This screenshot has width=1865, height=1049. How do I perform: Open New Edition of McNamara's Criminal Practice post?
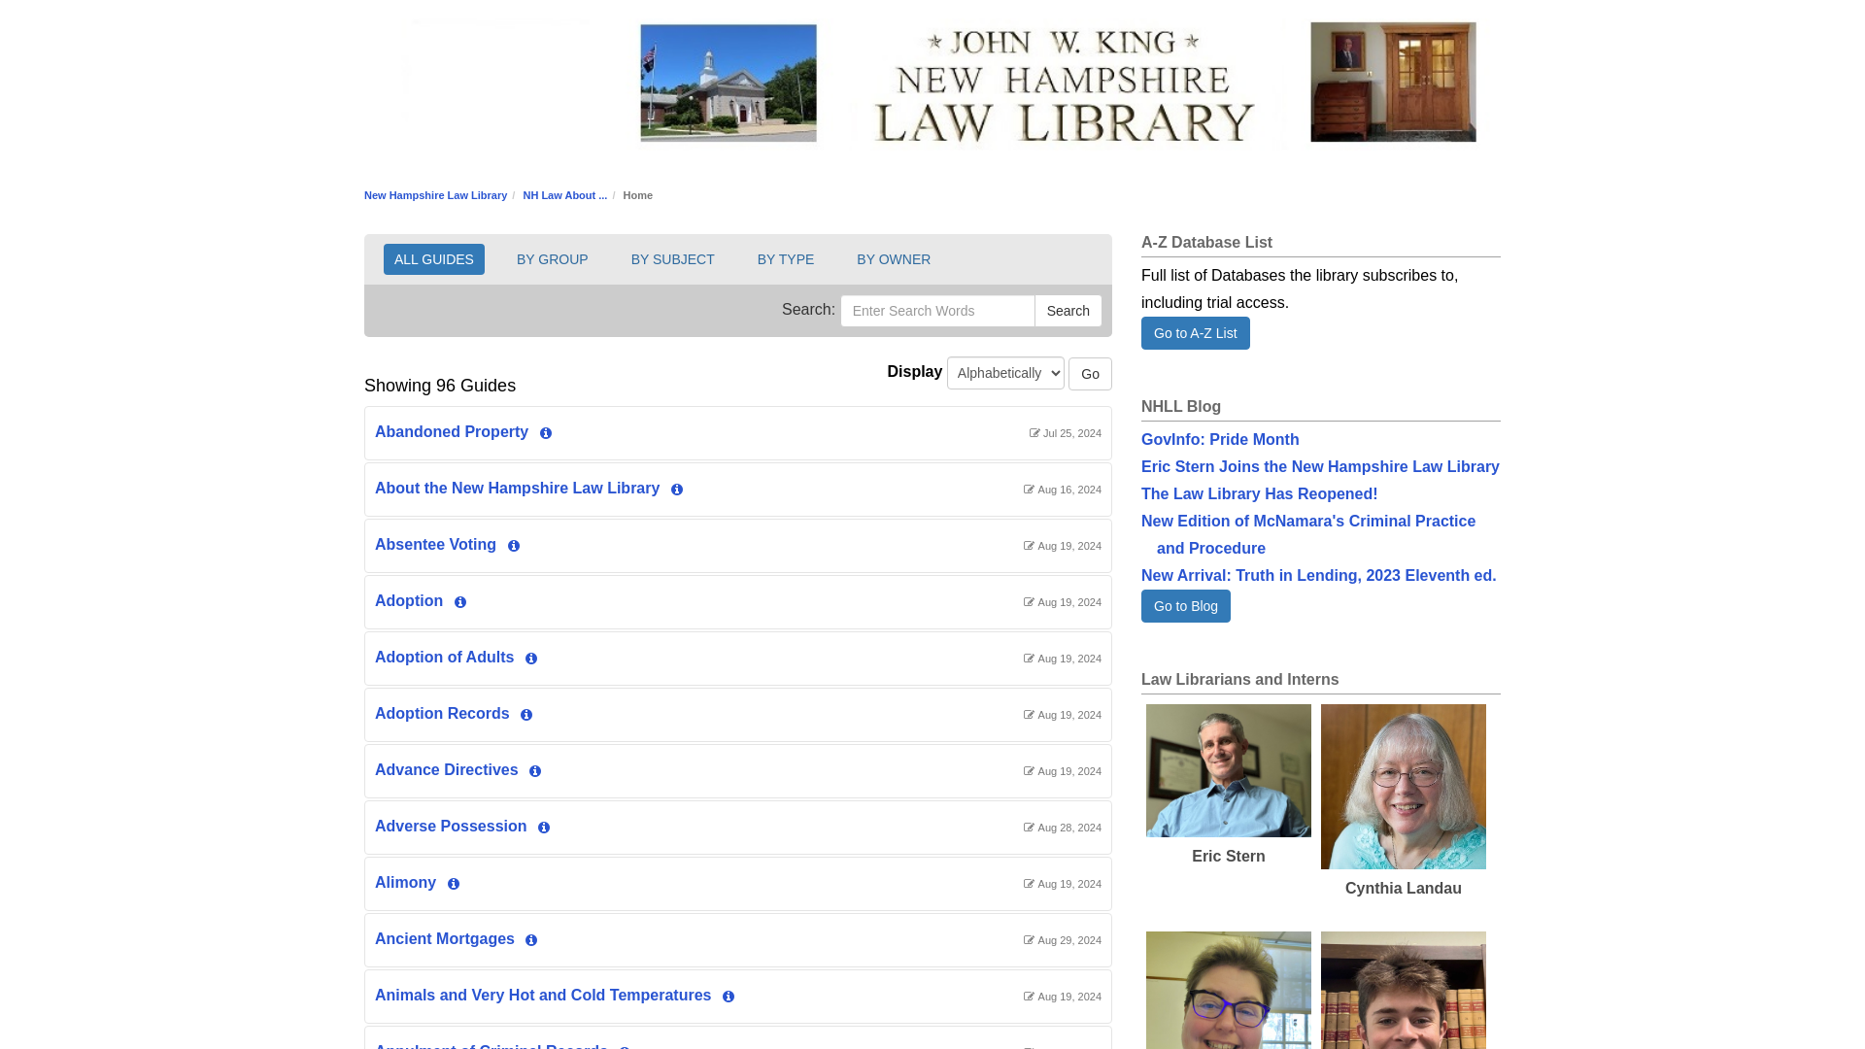[x=1308, y=535]
